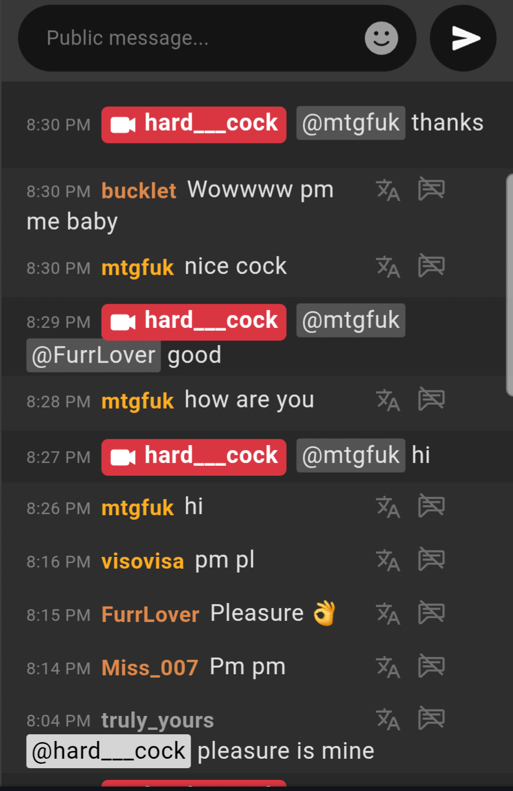Open the emoji picker smiley icon
Image resolution: width=513 pixels, height=791 pixels.
point(381,38)
